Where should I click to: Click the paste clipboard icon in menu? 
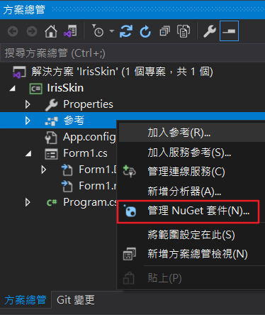tap(129, 278)
